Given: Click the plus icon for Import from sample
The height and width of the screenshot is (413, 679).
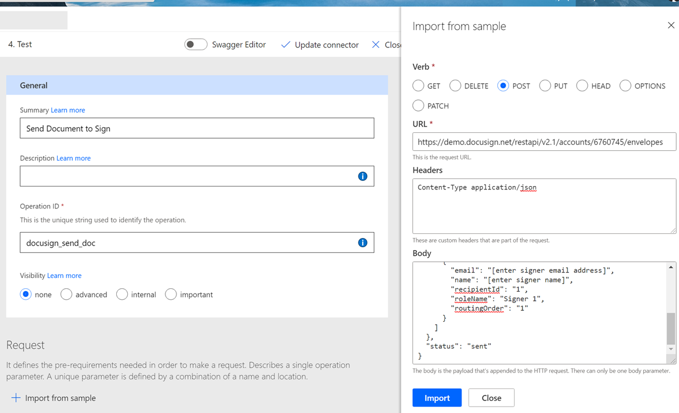Looking at the screenshot, I should (x=16, y=397).
